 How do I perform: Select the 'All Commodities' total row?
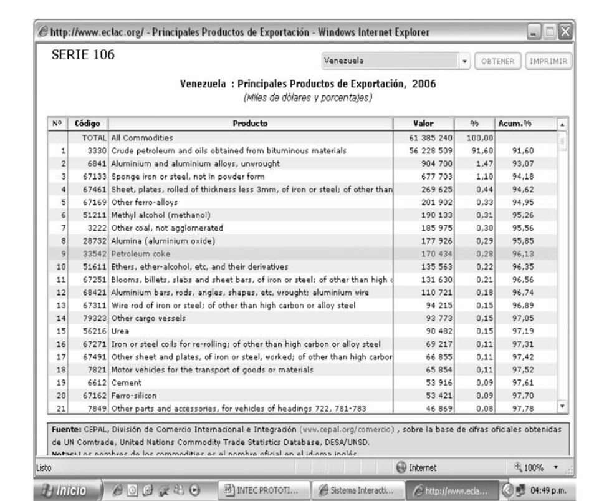(x=303, y=138)
